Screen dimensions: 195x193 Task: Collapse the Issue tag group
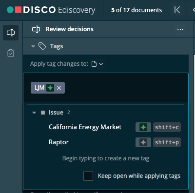[x=34, y=113]
